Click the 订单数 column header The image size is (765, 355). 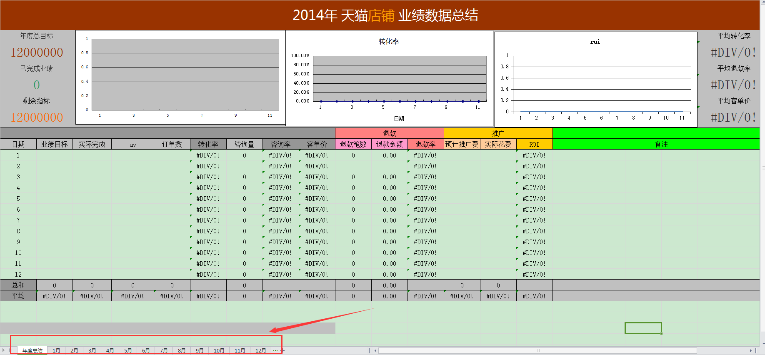coord(172,144)
